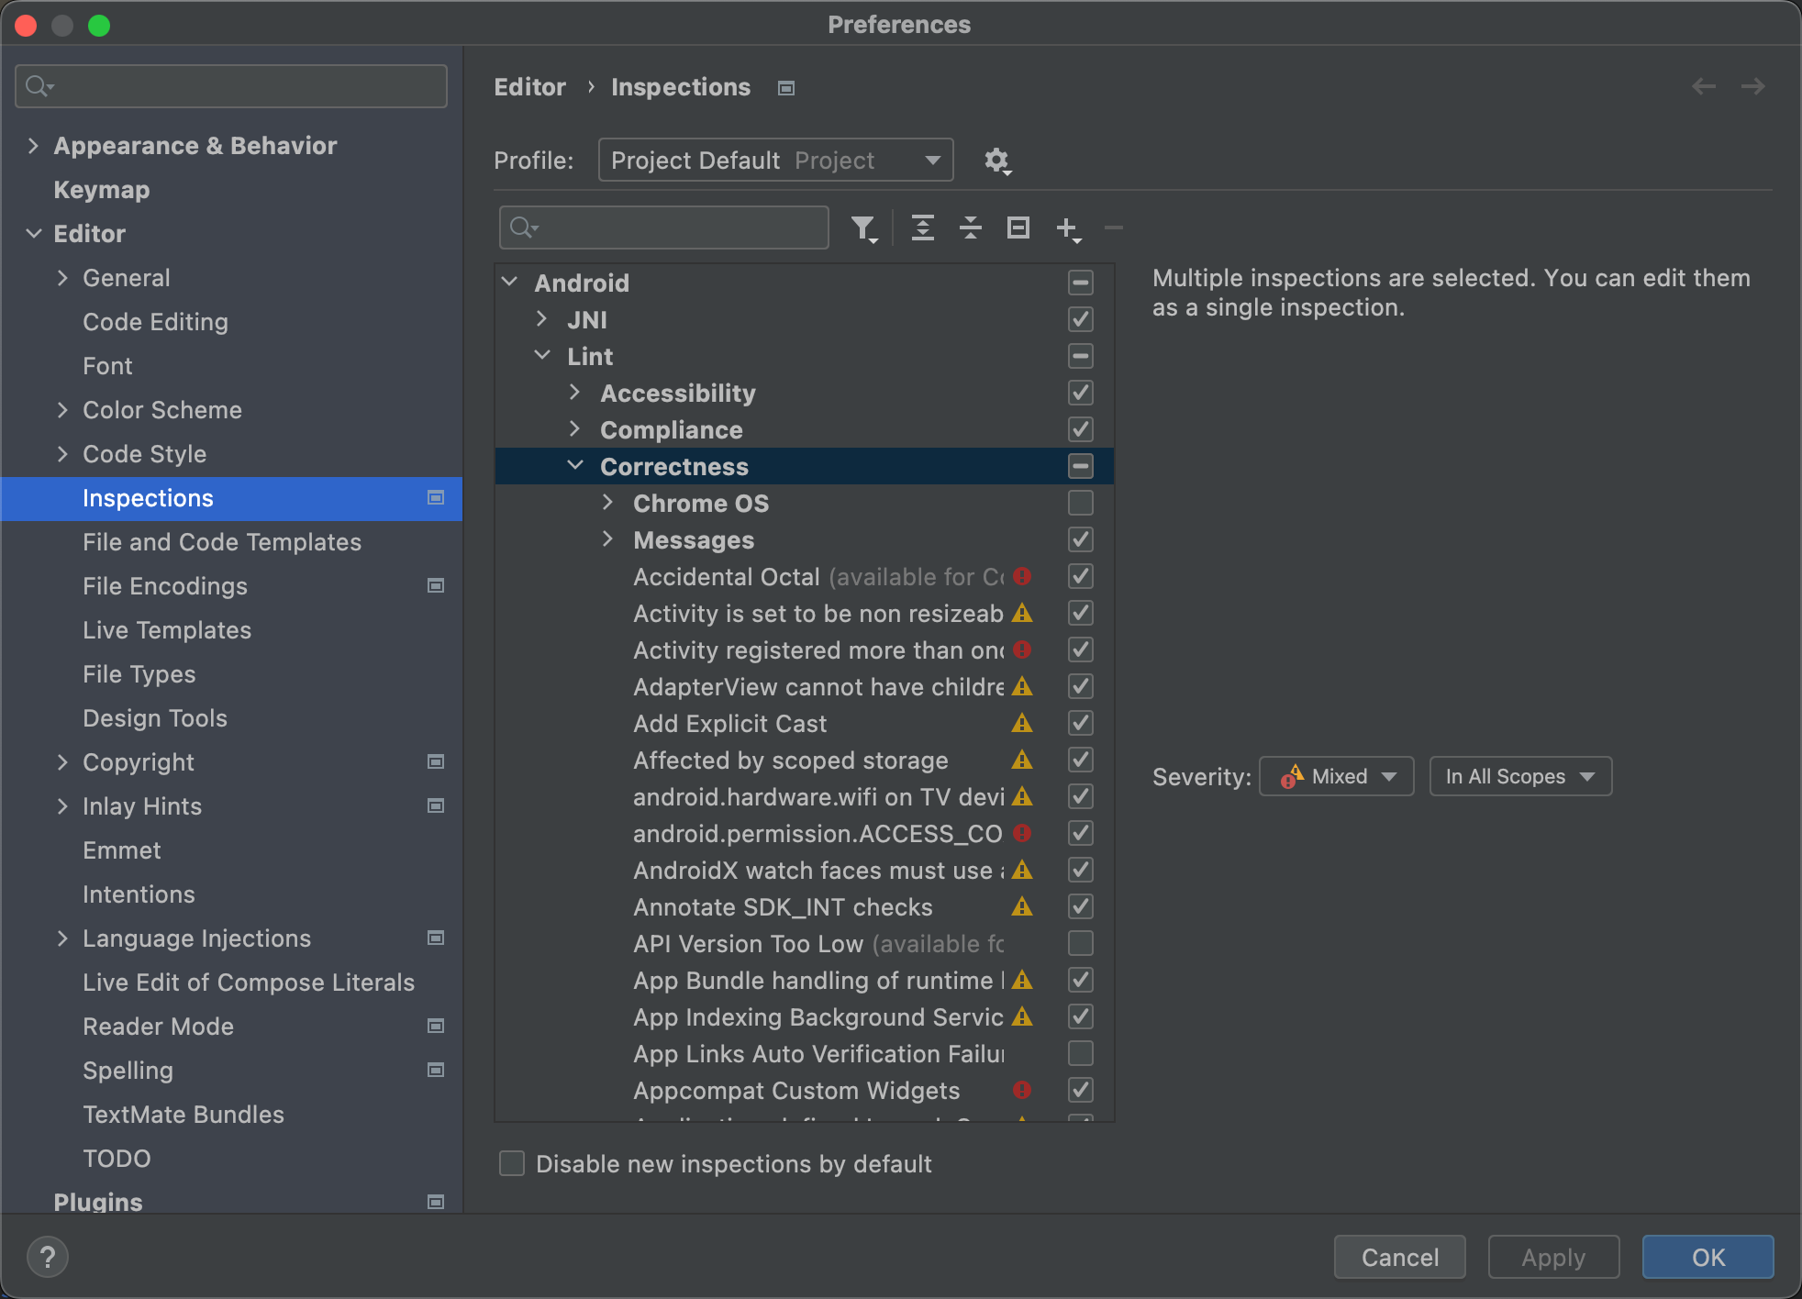
Task: Click the collapse all inspections icon
Action: (x=971, y=228)
